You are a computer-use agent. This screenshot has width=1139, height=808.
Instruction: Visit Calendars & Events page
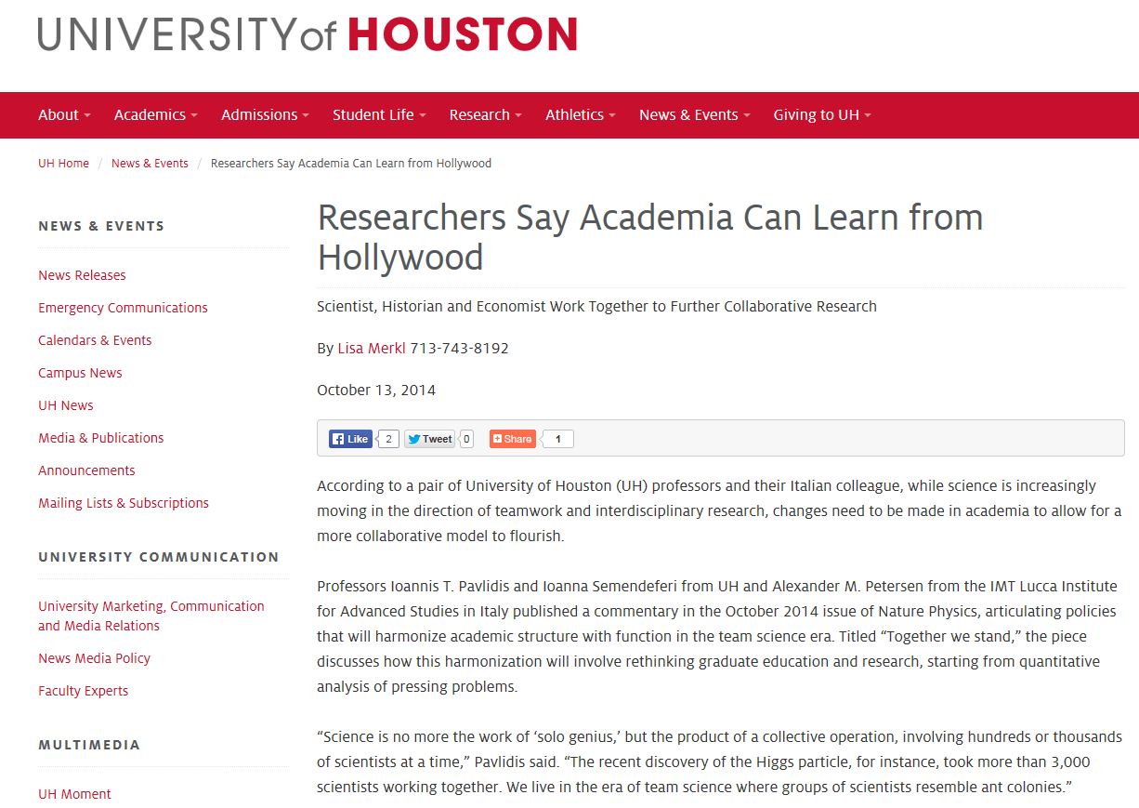[95, 340]
